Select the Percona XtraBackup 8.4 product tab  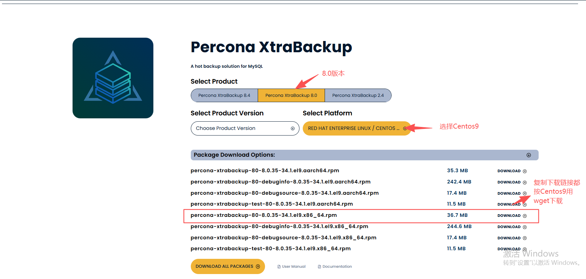coord(224,95)
